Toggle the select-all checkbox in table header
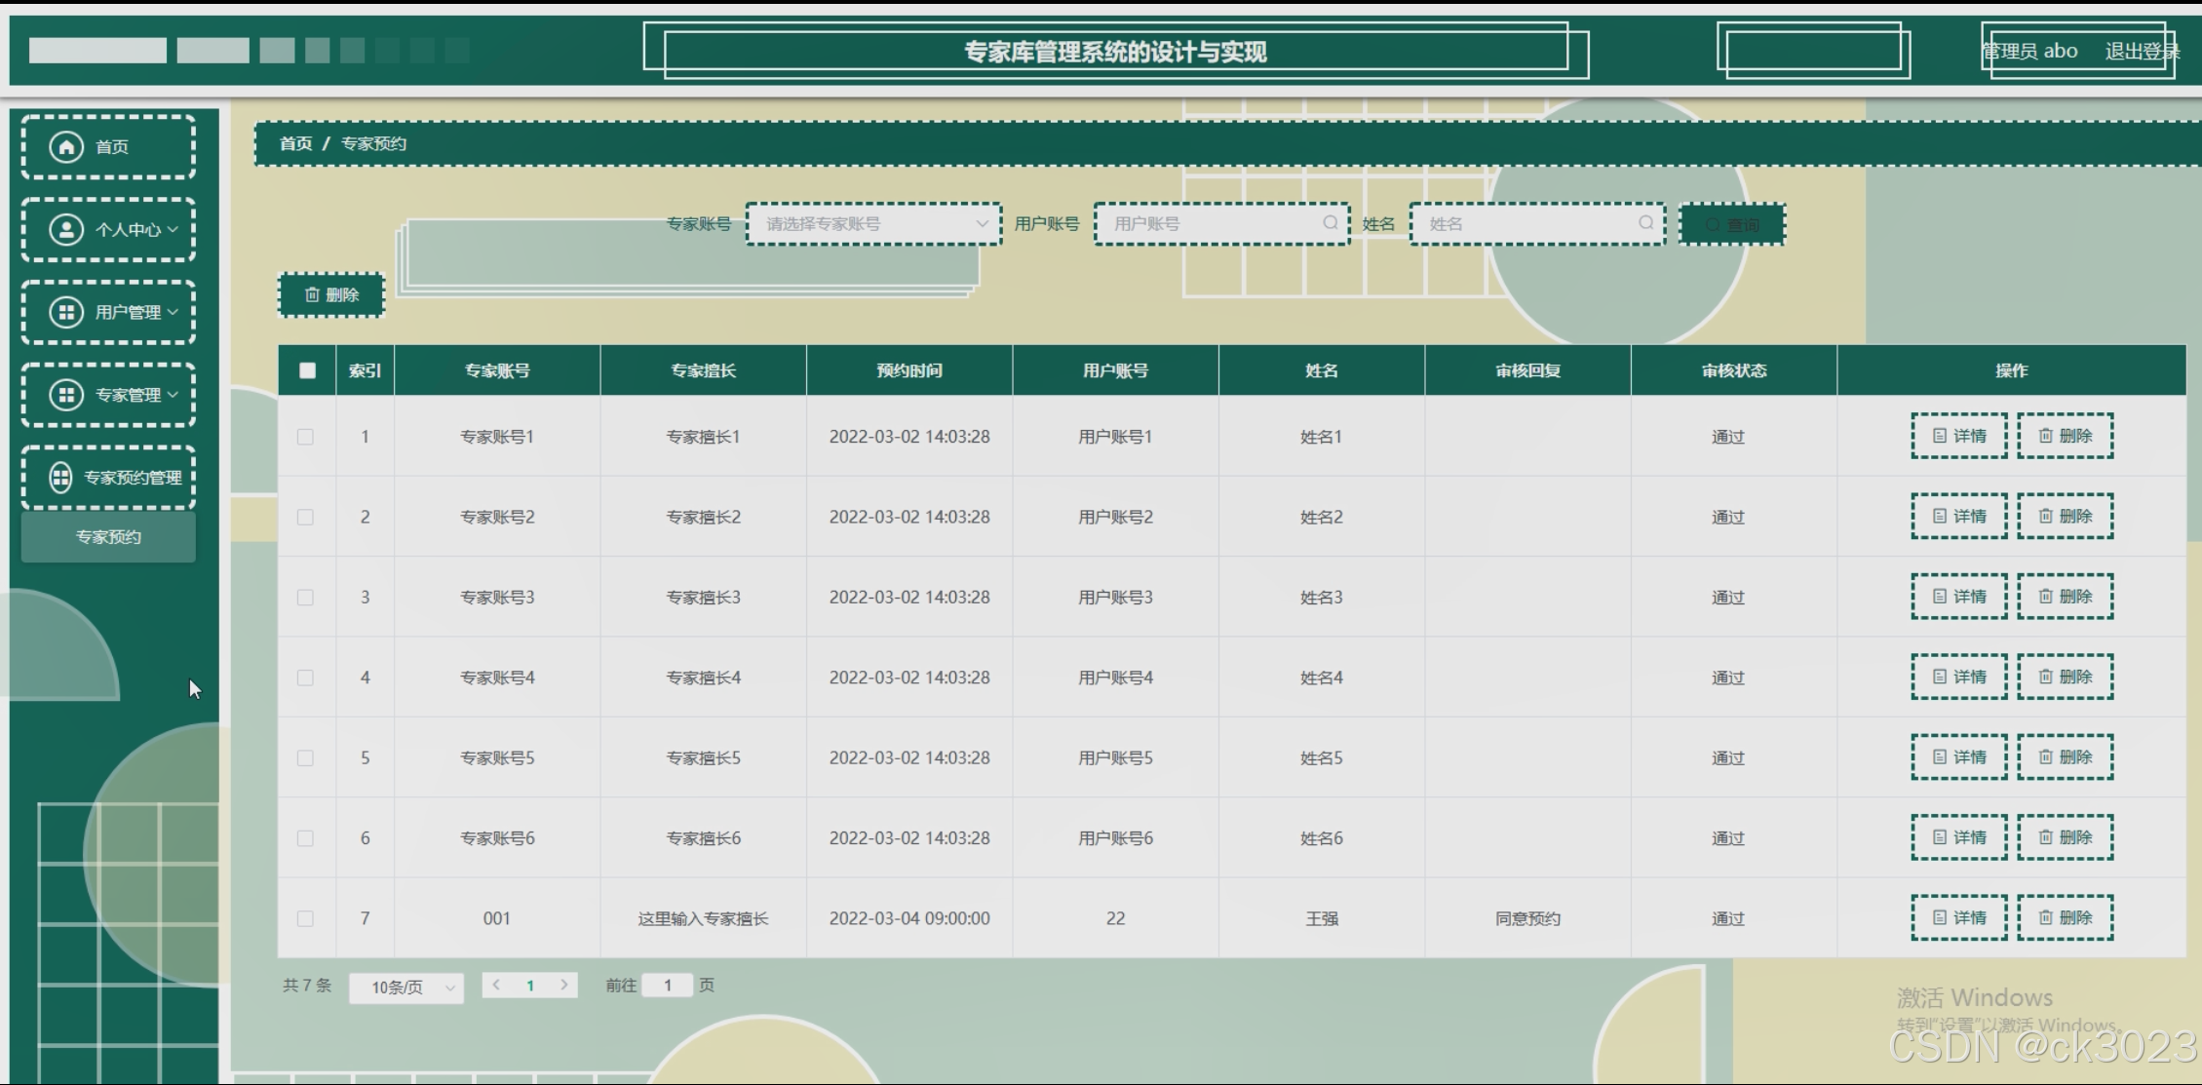 (x=307, y=370)
